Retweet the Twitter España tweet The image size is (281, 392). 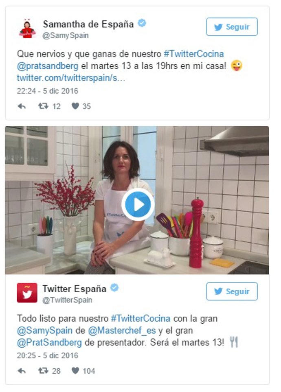pyautogui.click(x=43, y=370)
